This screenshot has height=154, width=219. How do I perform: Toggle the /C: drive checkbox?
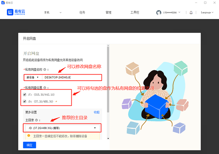point(25,94)
